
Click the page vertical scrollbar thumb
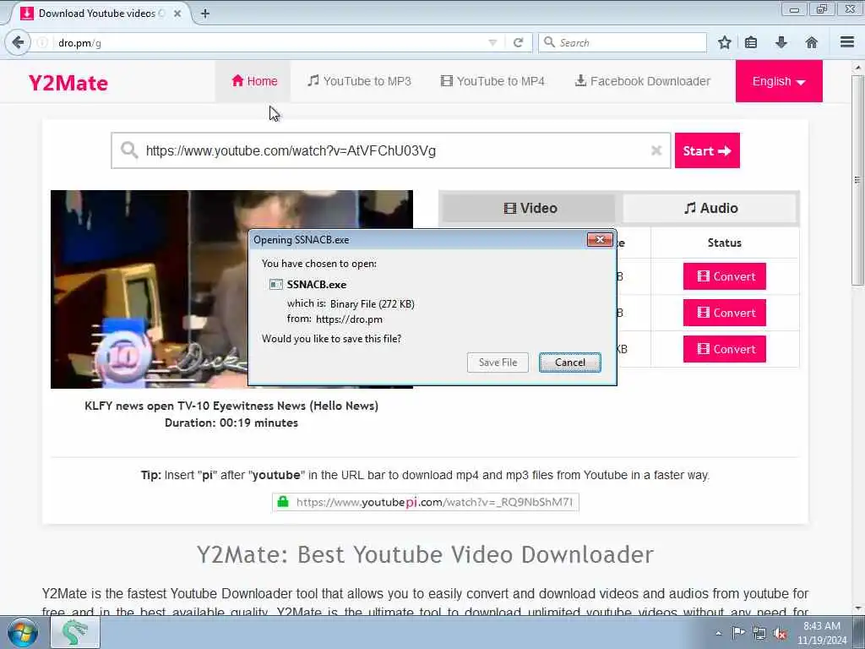(x=857, y=181)
